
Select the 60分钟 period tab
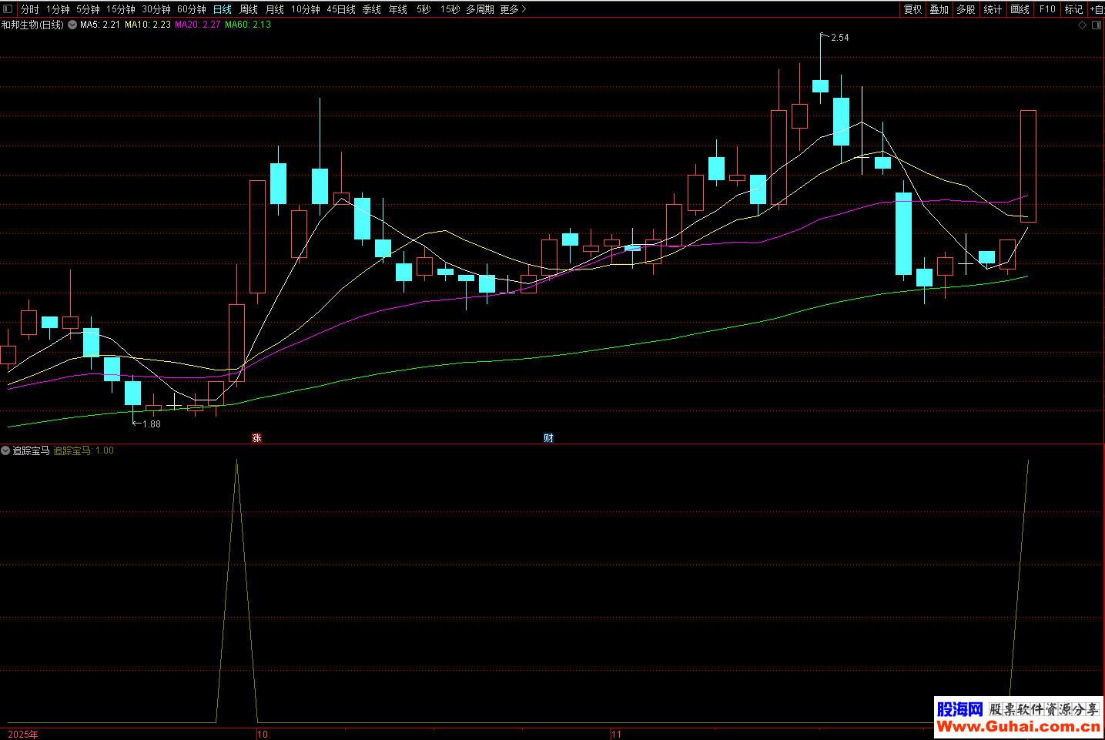[192, 9]
